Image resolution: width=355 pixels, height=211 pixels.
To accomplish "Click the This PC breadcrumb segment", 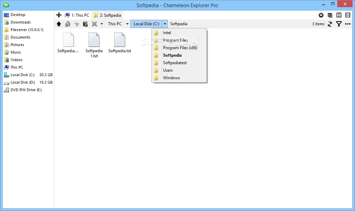I will pyautogui.click(x=115, y=24).
